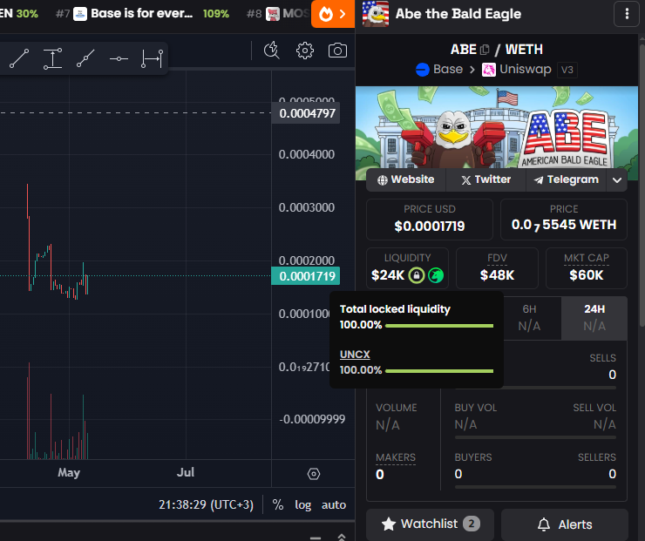645x541 pixels.
Task: Open price scale settings hexagon icon
Action: (x=314, y=474)
